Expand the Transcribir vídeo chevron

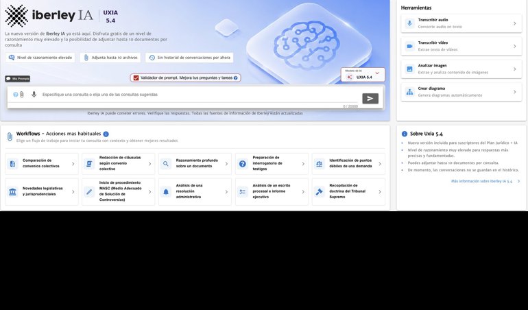coord(514,46)
